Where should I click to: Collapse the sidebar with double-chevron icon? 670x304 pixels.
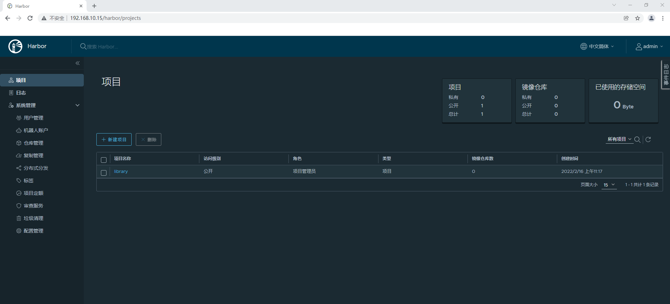tap(78, 63)
